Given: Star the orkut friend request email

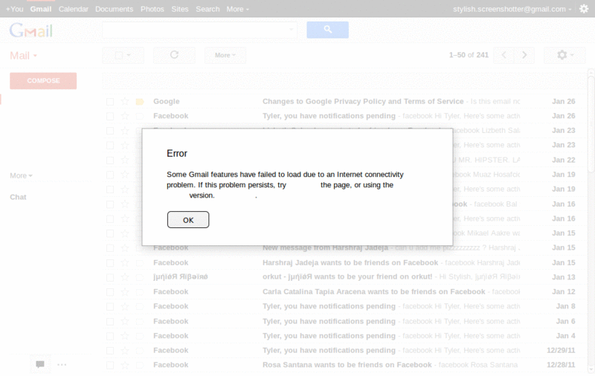Looking at the screenshot, I should pos(124,277).
